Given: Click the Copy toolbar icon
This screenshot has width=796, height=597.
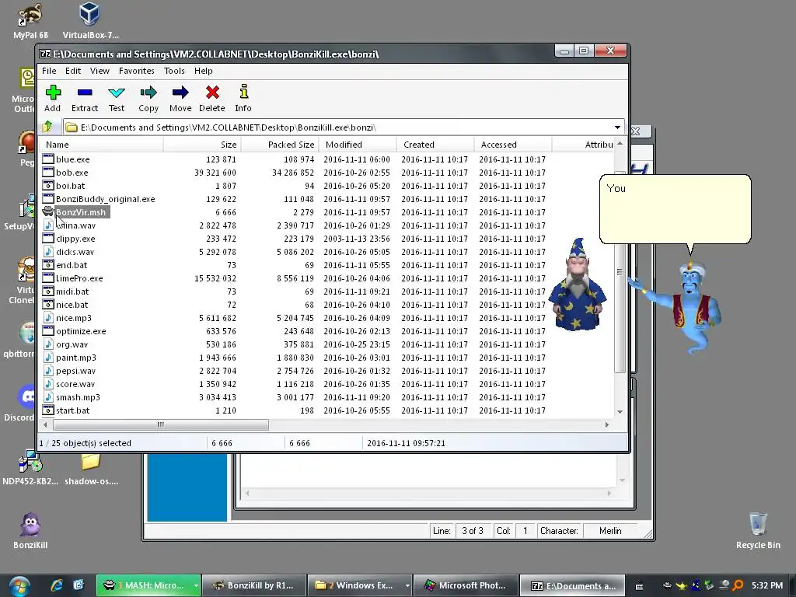Looking at the screenshot, I should click(148, 93).
